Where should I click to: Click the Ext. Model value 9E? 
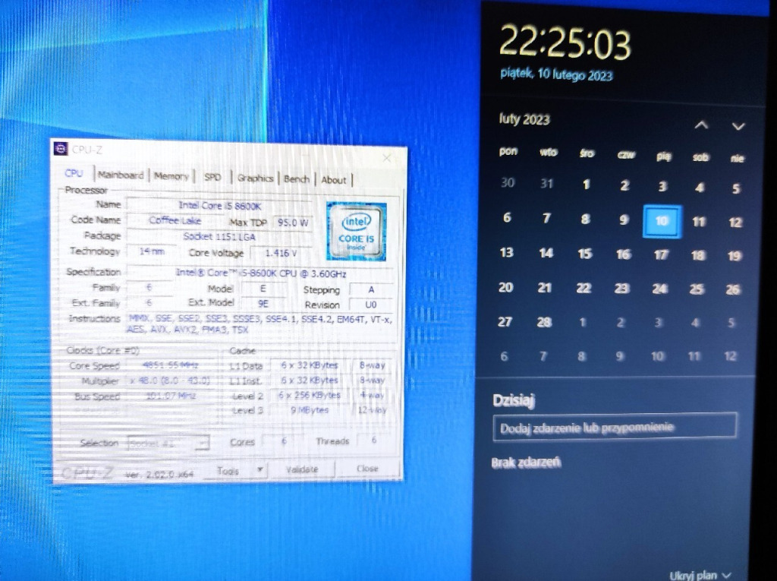tap(263, 303)
